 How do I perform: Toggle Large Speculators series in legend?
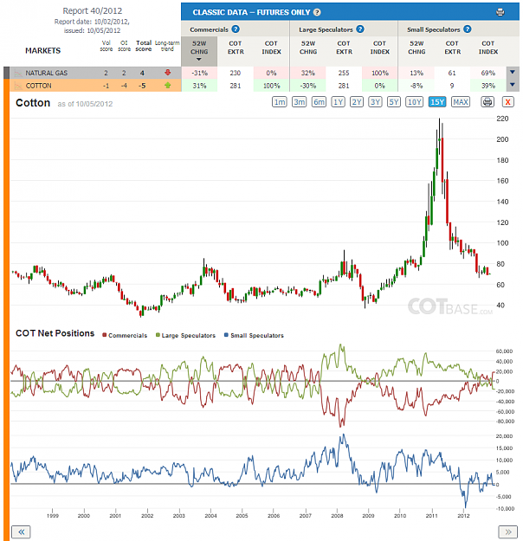point(185,335)
